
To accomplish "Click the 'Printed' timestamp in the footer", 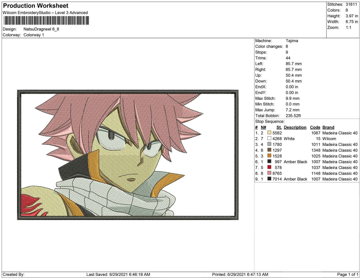I will coord(240,274).
